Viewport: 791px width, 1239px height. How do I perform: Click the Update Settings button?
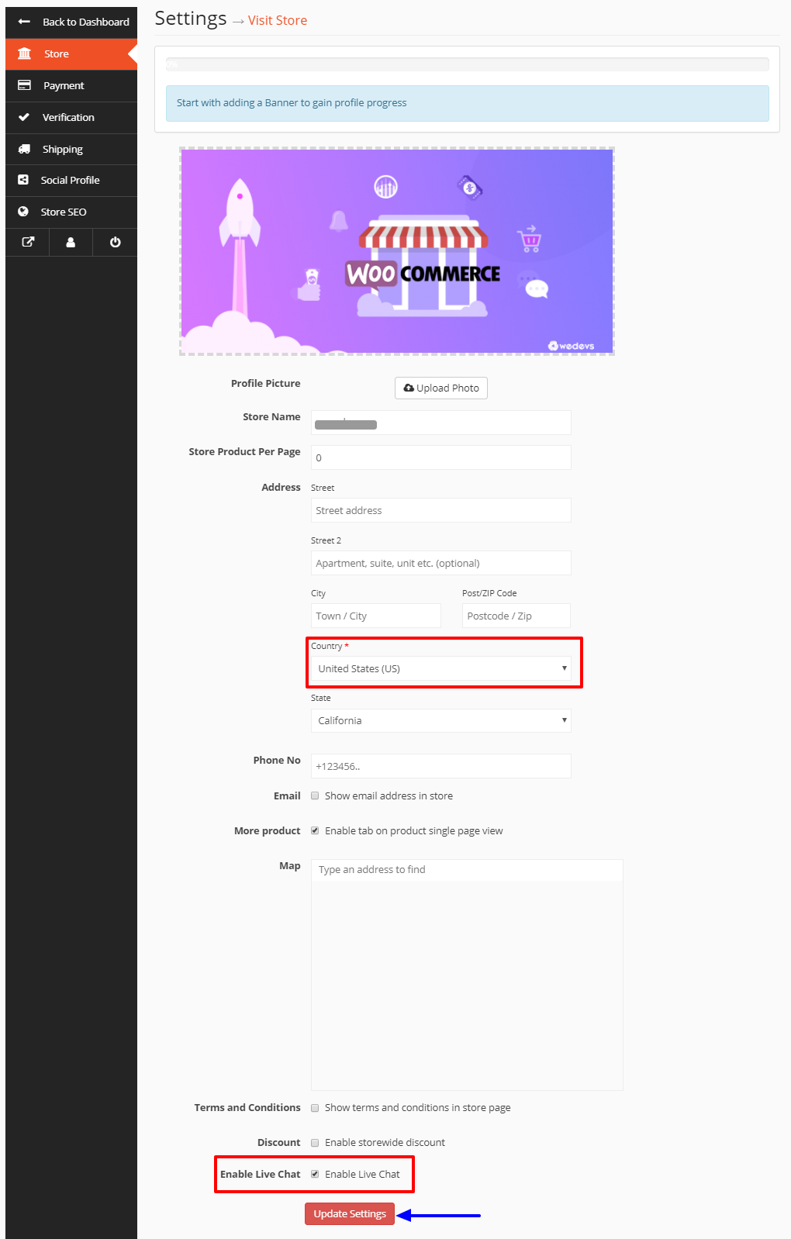tap(350, 1213)
